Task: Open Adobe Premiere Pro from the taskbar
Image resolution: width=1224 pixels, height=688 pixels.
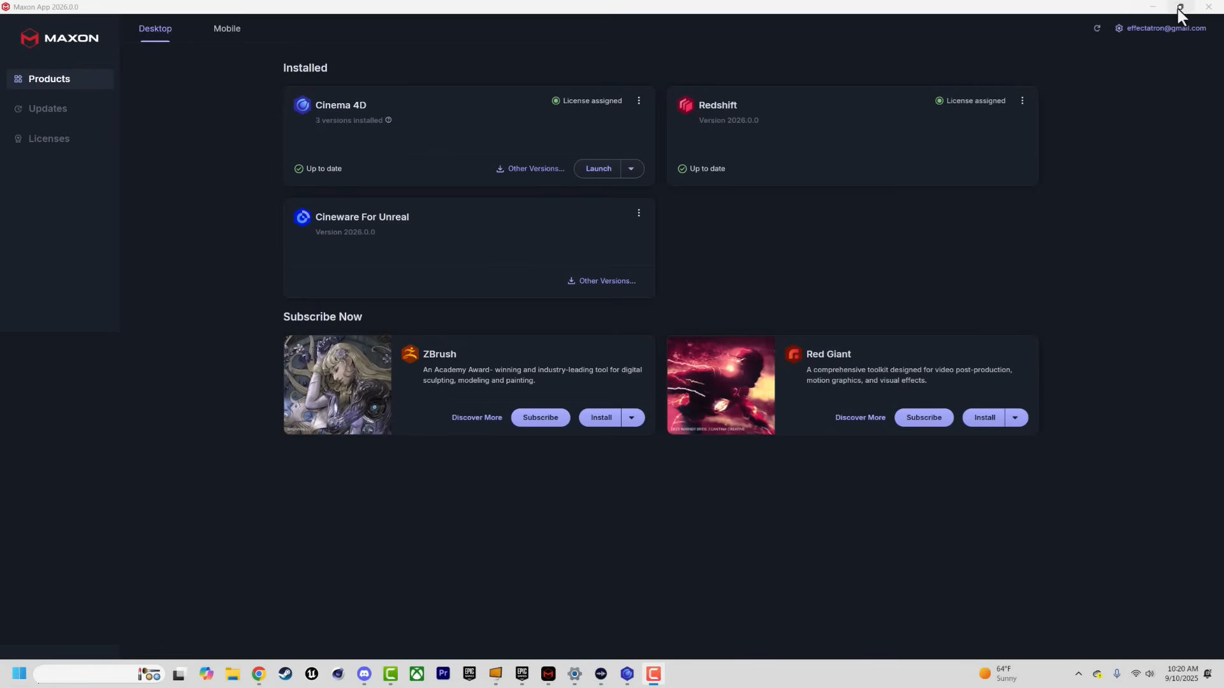Action: tap(443, 674)
